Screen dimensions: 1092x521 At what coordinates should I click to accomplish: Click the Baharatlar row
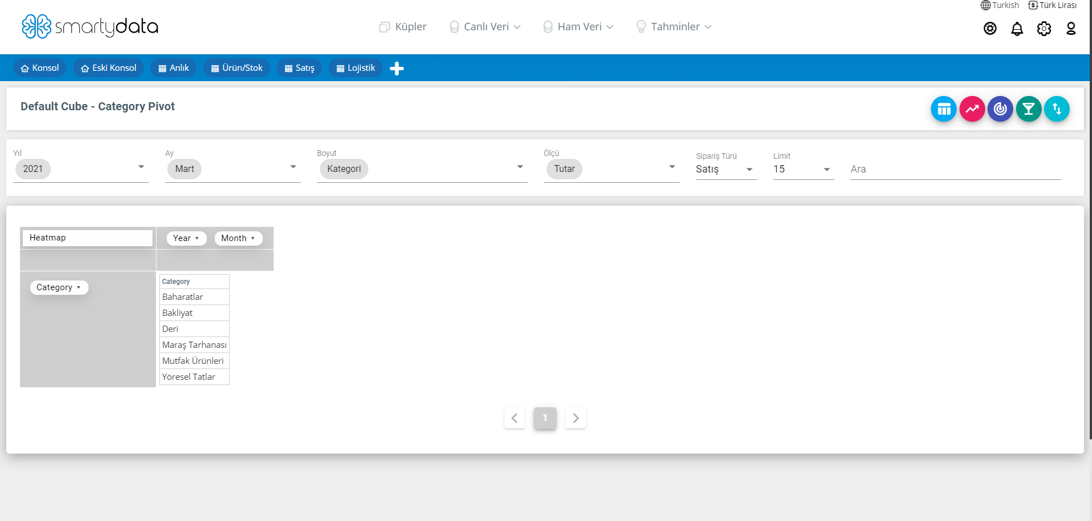[x=194, y=297]
